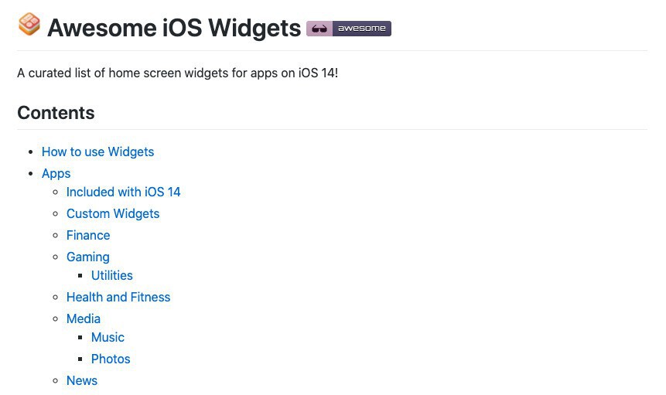Open "Included with iOS 14" link

pyautogui.click(x=123, y=192)
